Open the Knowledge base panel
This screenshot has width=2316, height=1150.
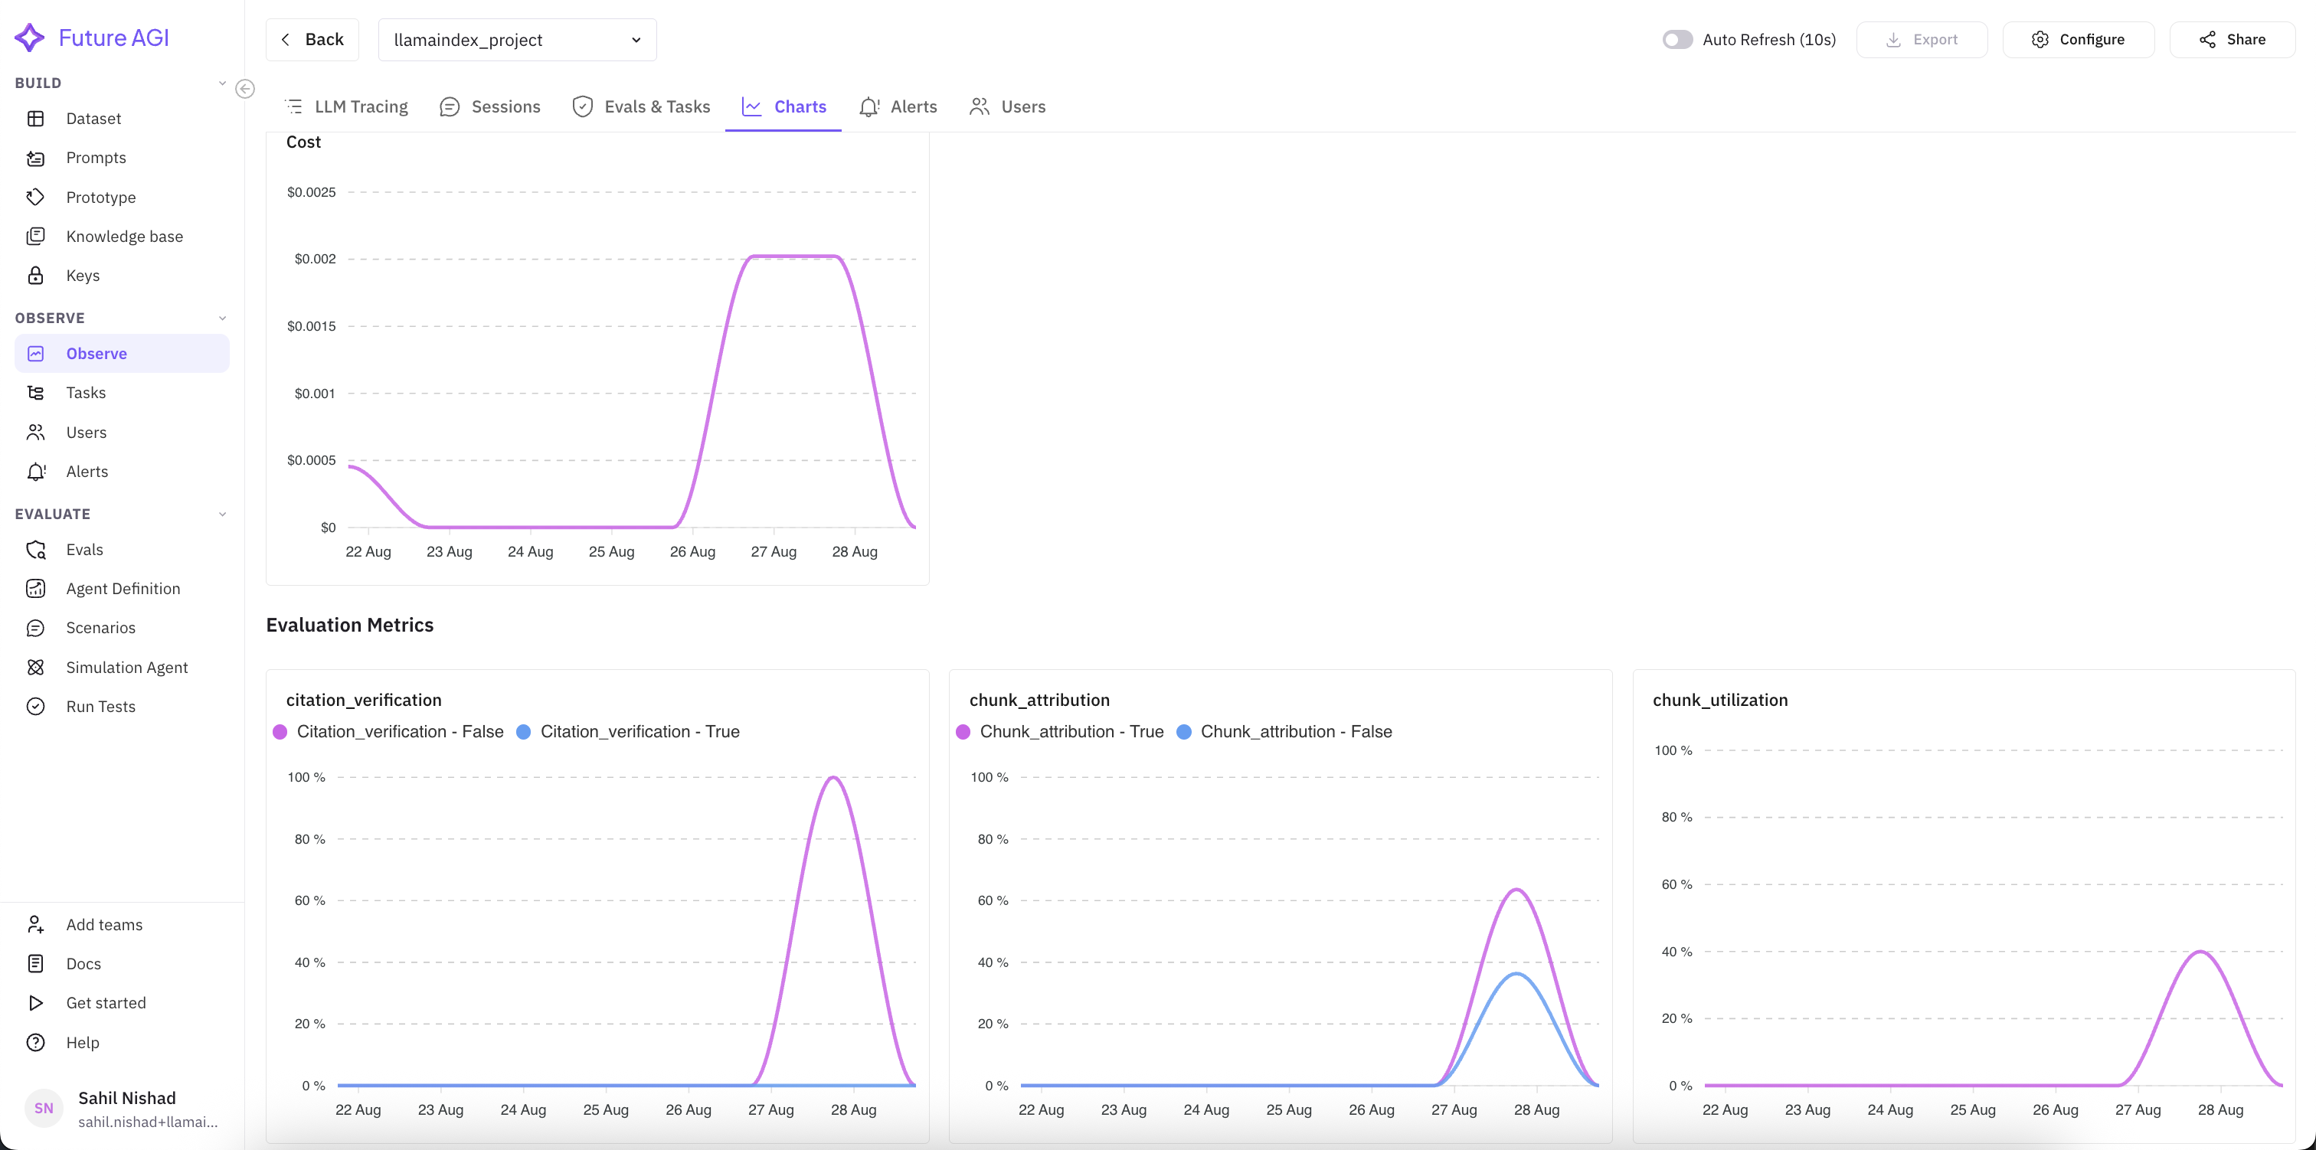click(125, 236)
